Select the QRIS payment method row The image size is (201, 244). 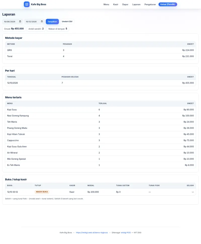100,50
